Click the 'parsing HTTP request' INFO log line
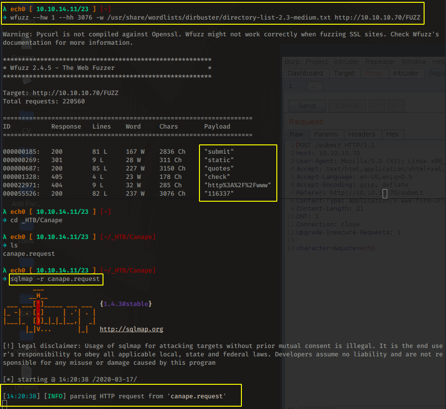446x409 pixels. coord(115,396)
